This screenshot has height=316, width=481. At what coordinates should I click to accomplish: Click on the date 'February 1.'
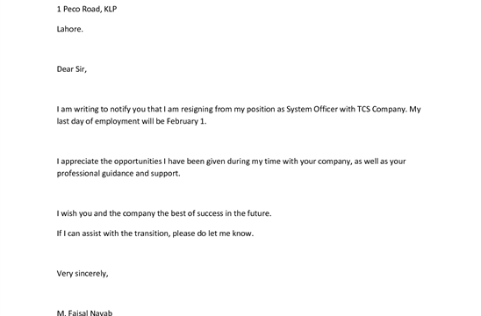(x=186, y=121)
